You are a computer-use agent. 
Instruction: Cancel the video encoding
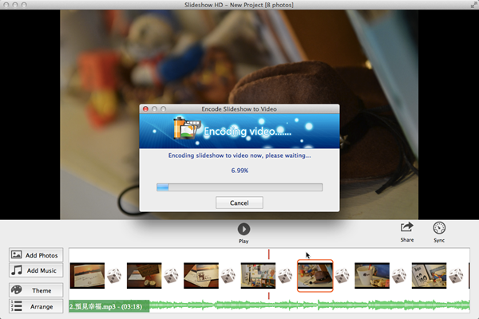239,203
